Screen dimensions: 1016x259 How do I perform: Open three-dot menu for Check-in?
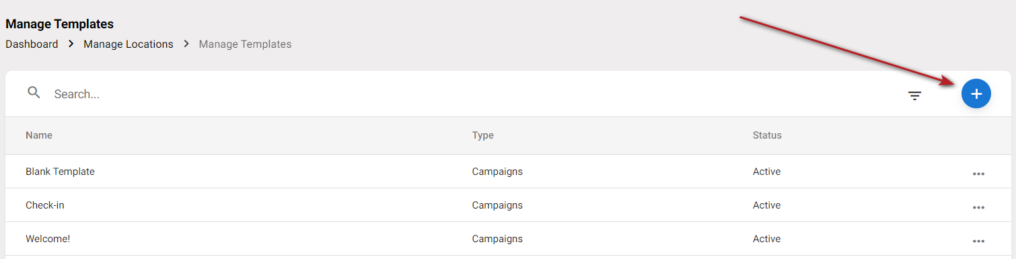tap(978, 207)
